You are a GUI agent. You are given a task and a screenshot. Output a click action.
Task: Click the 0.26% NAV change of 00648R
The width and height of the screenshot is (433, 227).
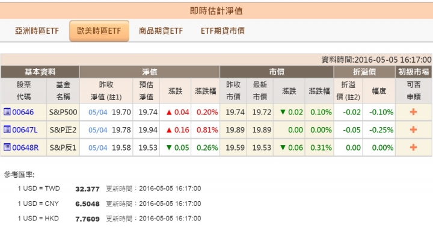(207, 148)
